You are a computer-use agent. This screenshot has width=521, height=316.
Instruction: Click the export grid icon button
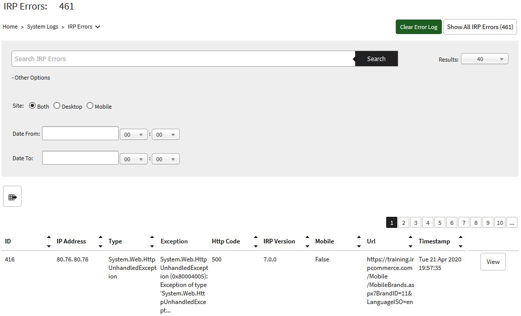click(x=12, y=197)
